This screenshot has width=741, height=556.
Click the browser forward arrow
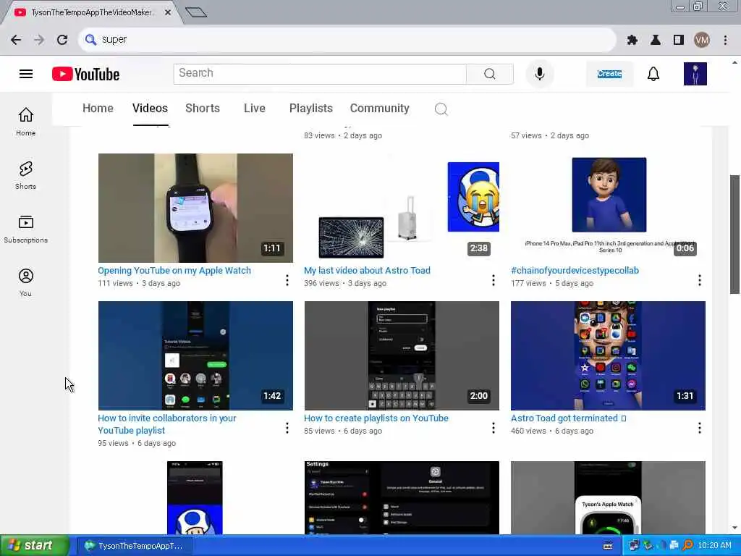(x=39, y=40)
